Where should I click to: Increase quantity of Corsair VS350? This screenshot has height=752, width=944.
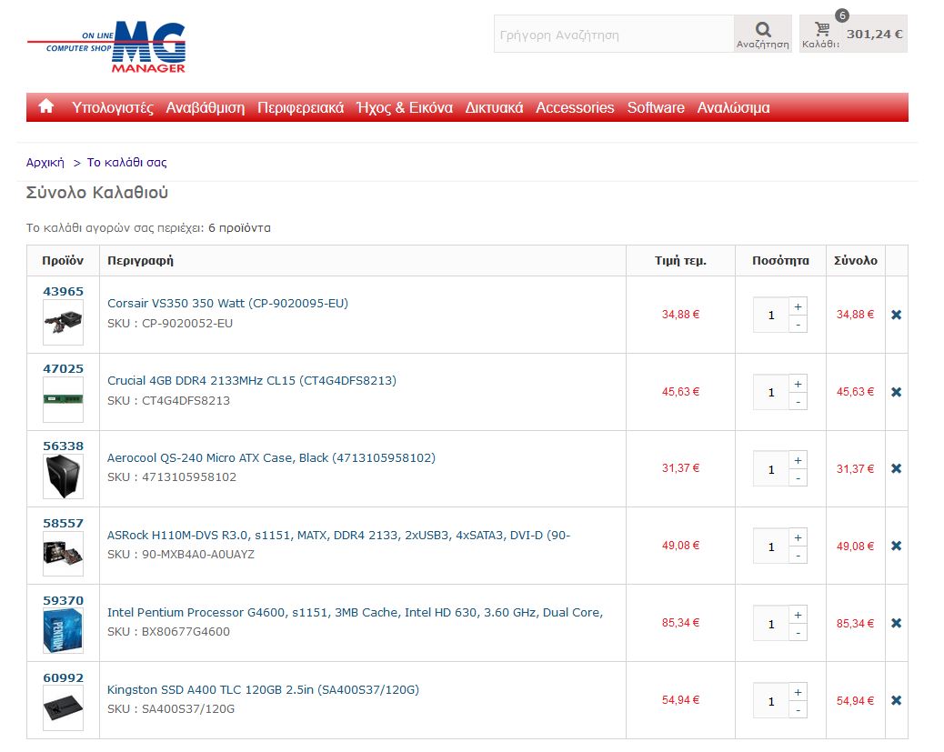798,306
